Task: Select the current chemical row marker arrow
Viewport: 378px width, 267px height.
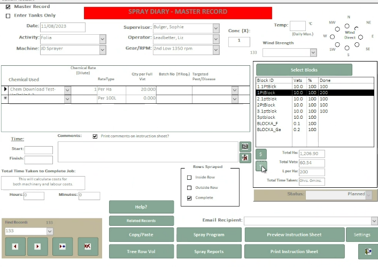Action: [x=5, y=89]
